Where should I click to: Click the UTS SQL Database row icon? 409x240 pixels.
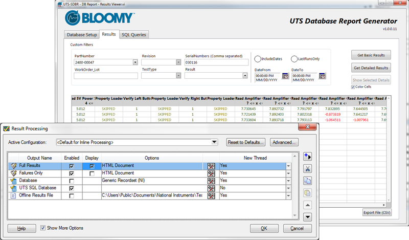point(13,188)
